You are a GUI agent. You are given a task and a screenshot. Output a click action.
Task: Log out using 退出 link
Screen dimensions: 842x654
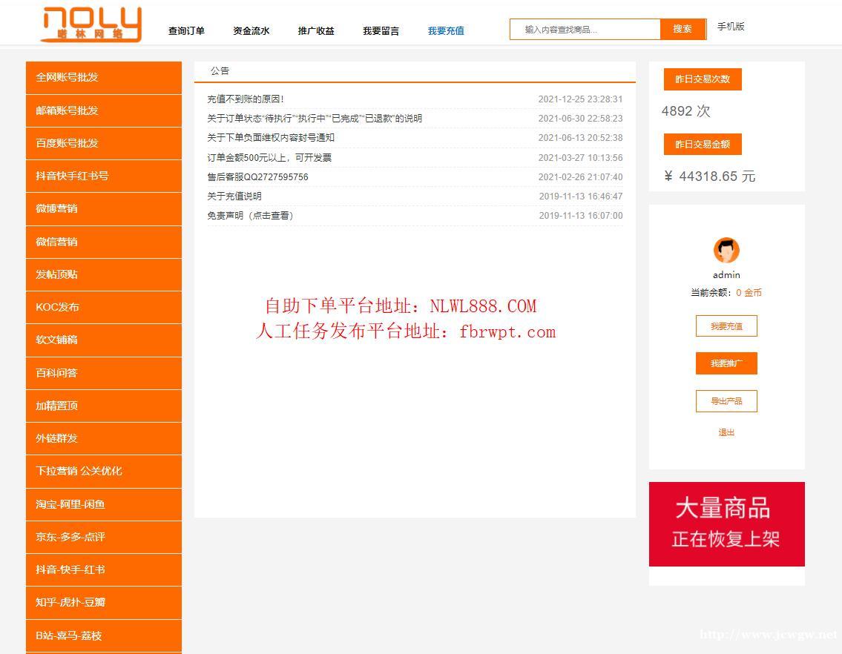click(726, 432)
